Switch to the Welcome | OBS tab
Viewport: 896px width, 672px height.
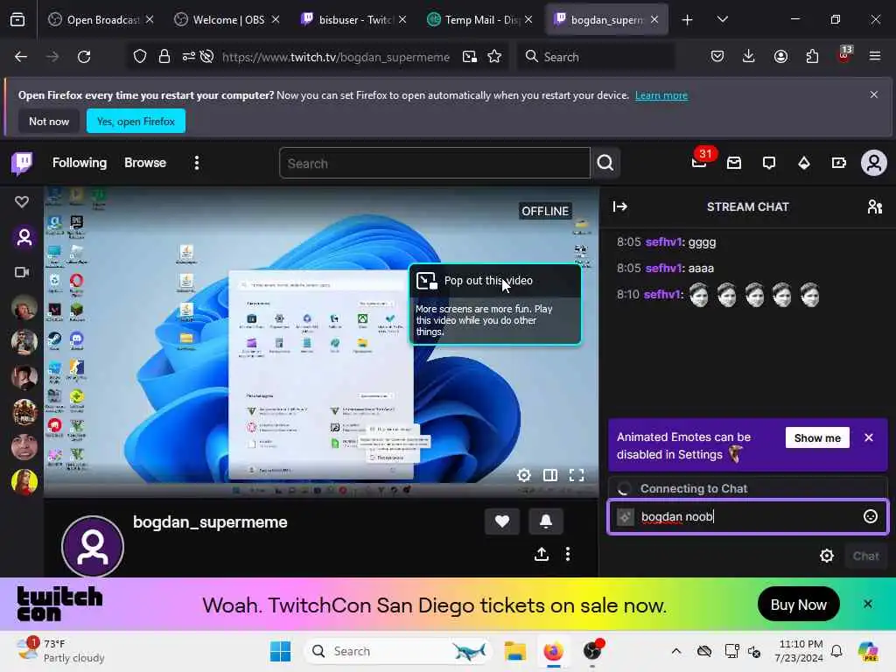pyautogui.click(x=227, y=20)
